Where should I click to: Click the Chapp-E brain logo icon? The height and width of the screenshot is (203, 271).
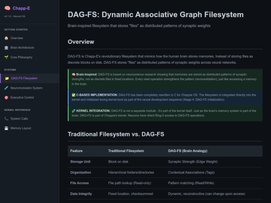(7, 8)
